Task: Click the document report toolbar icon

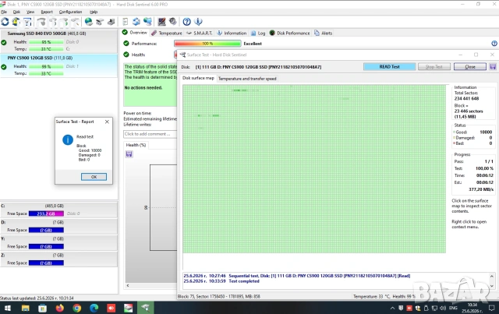Action: click(125, 22)
